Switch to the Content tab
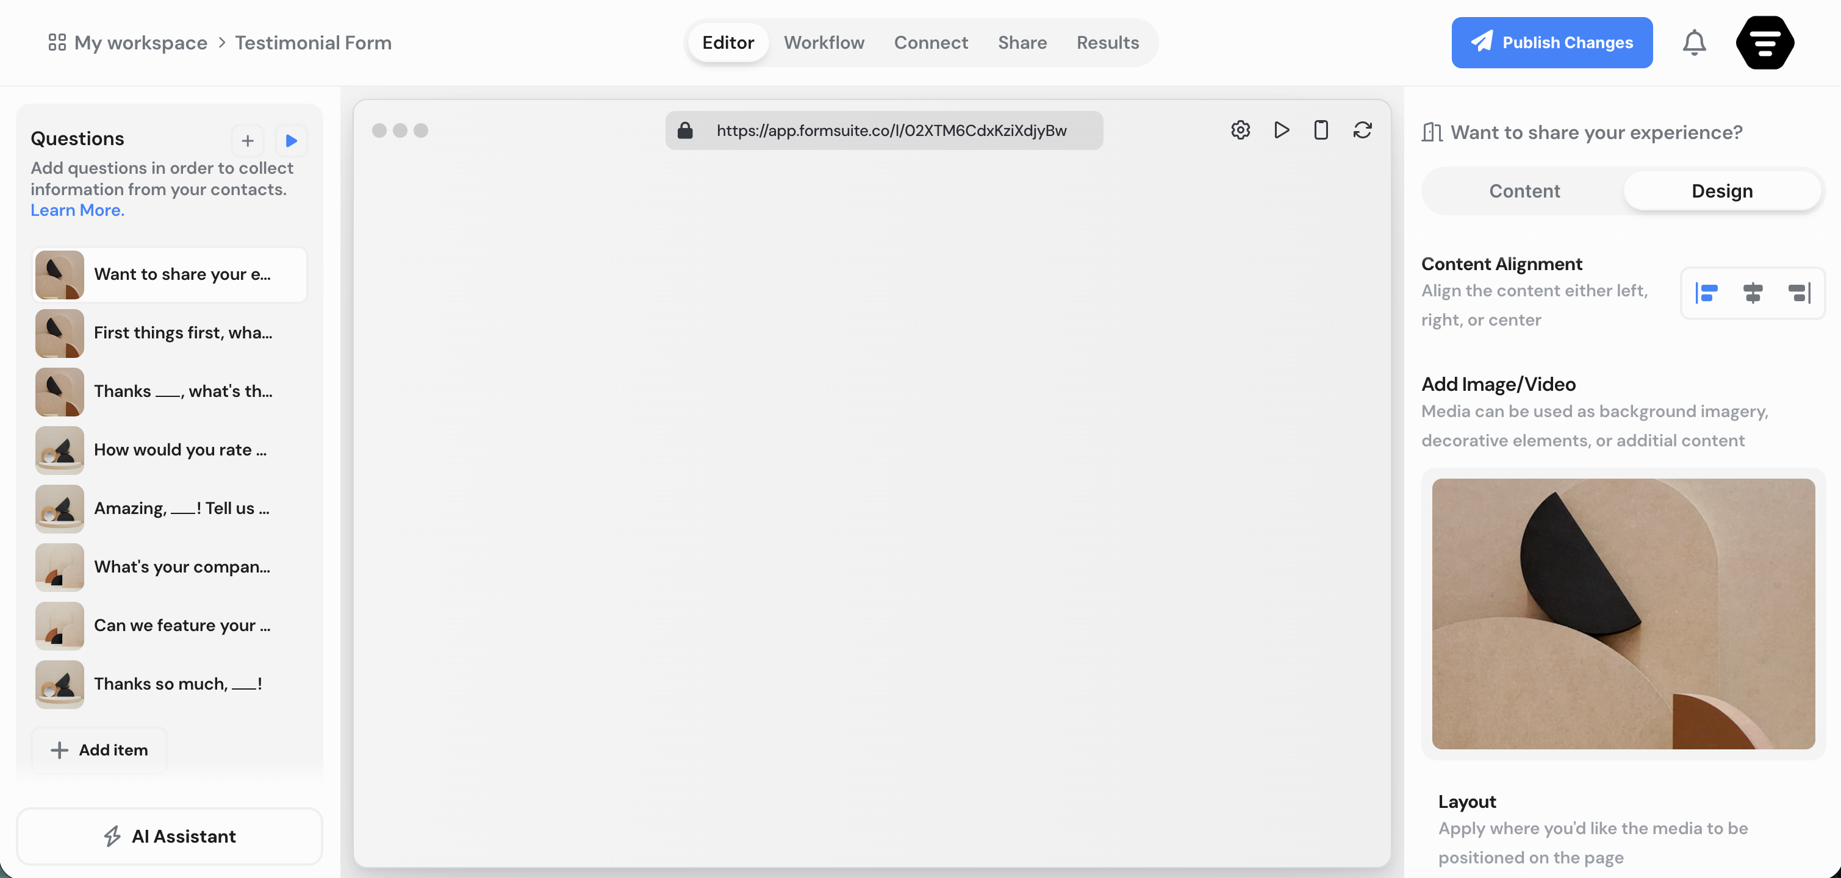Image resolution: width=1841 pixels, height=878 pixels. [x=1524, y=191]
